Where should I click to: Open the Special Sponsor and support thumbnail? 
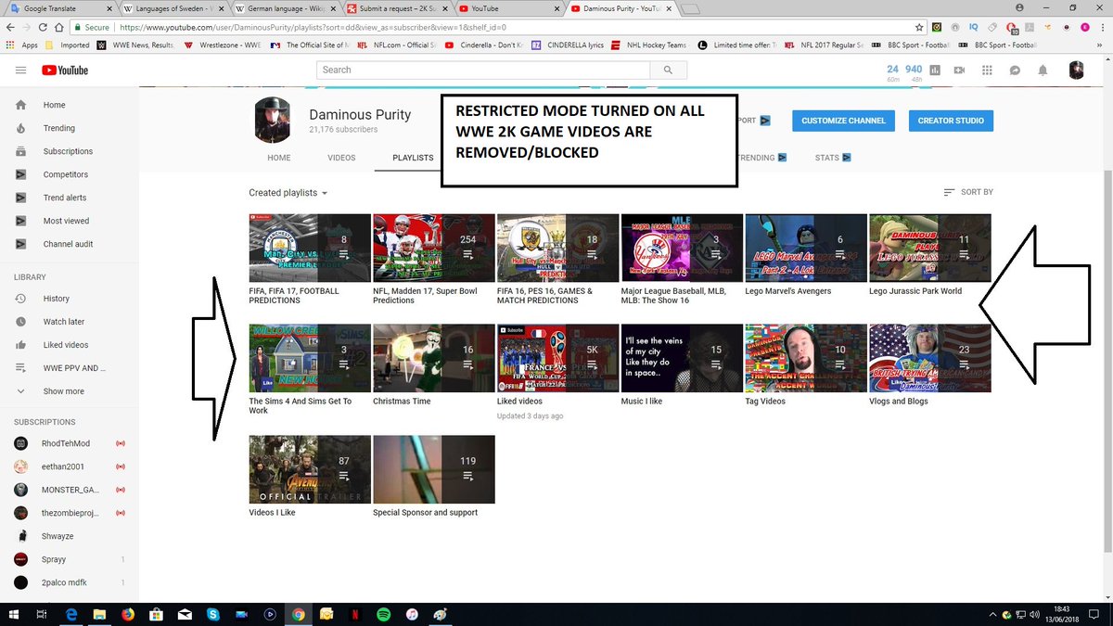433,469
